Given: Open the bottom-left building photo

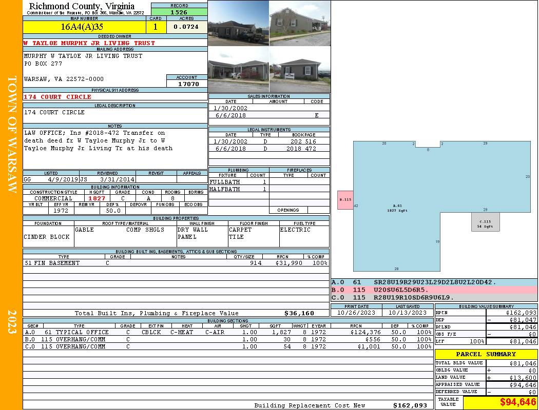Looking at the screenshot, I should pyautogui.click(x=238, y=69).
